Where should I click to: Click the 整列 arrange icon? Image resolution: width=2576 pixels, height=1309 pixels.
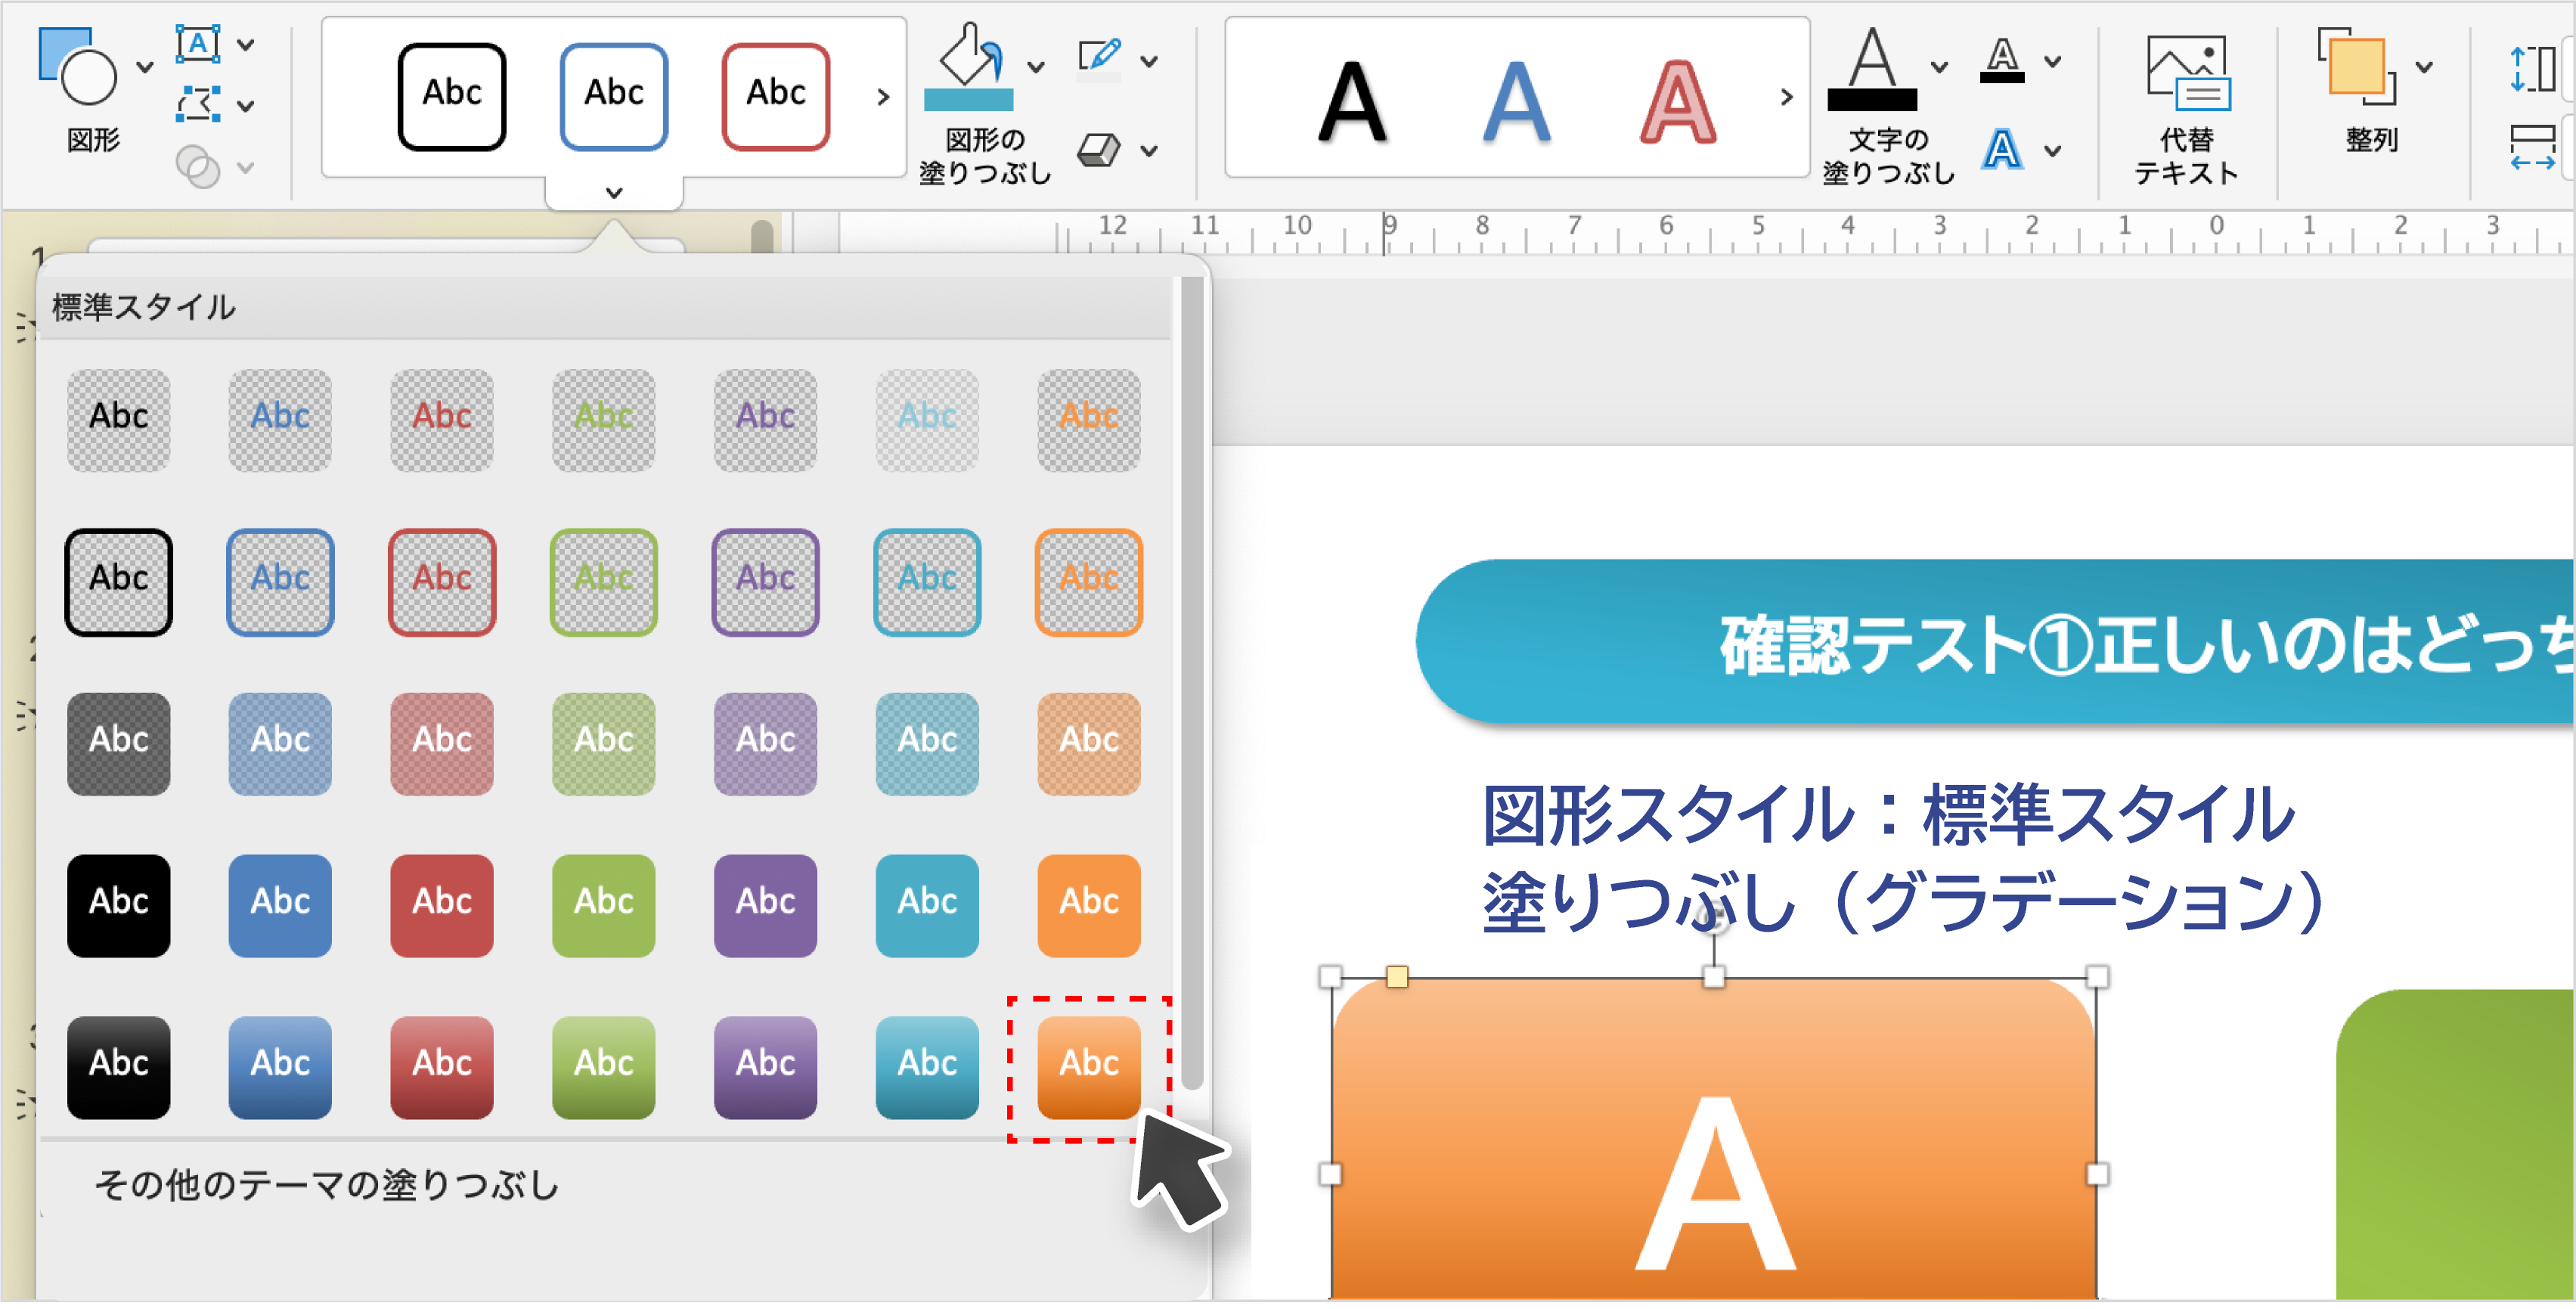(x=2357, y=66)
